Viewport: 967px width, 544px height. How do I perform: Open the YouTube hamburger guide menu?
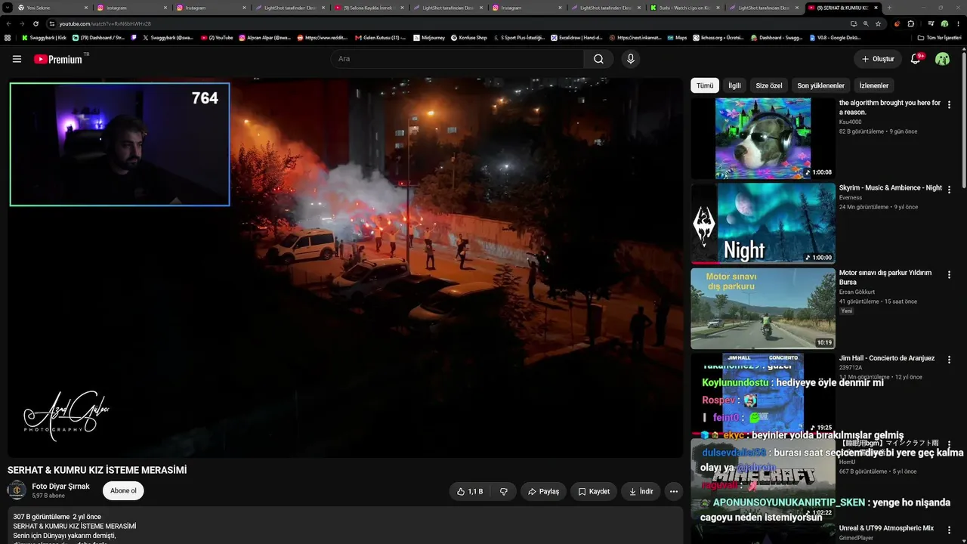coord(17,59)
